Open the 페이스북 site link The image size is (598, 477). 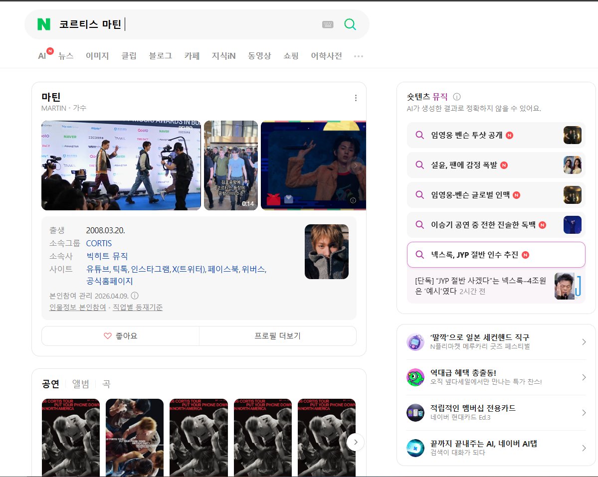coord(223,269)
